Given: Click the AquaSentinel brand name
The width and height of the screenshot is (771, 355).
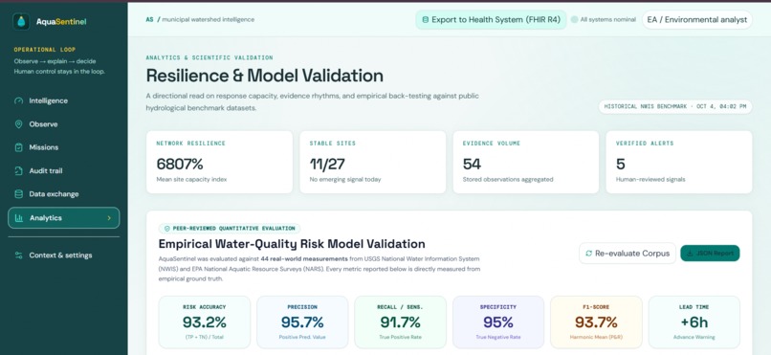Looking at the screenshot, I should (x=61, y=22).
